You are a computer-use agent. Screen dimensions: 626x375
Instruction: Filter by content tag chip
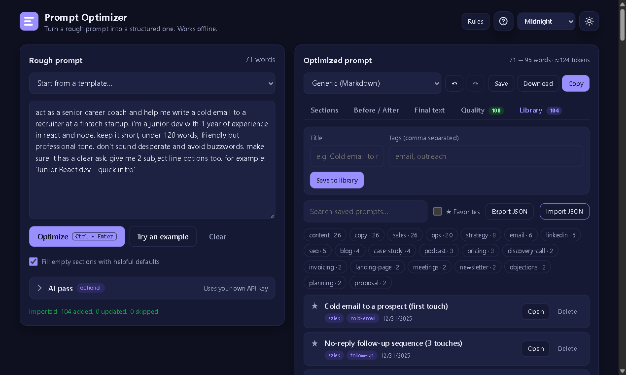(325, 235)
